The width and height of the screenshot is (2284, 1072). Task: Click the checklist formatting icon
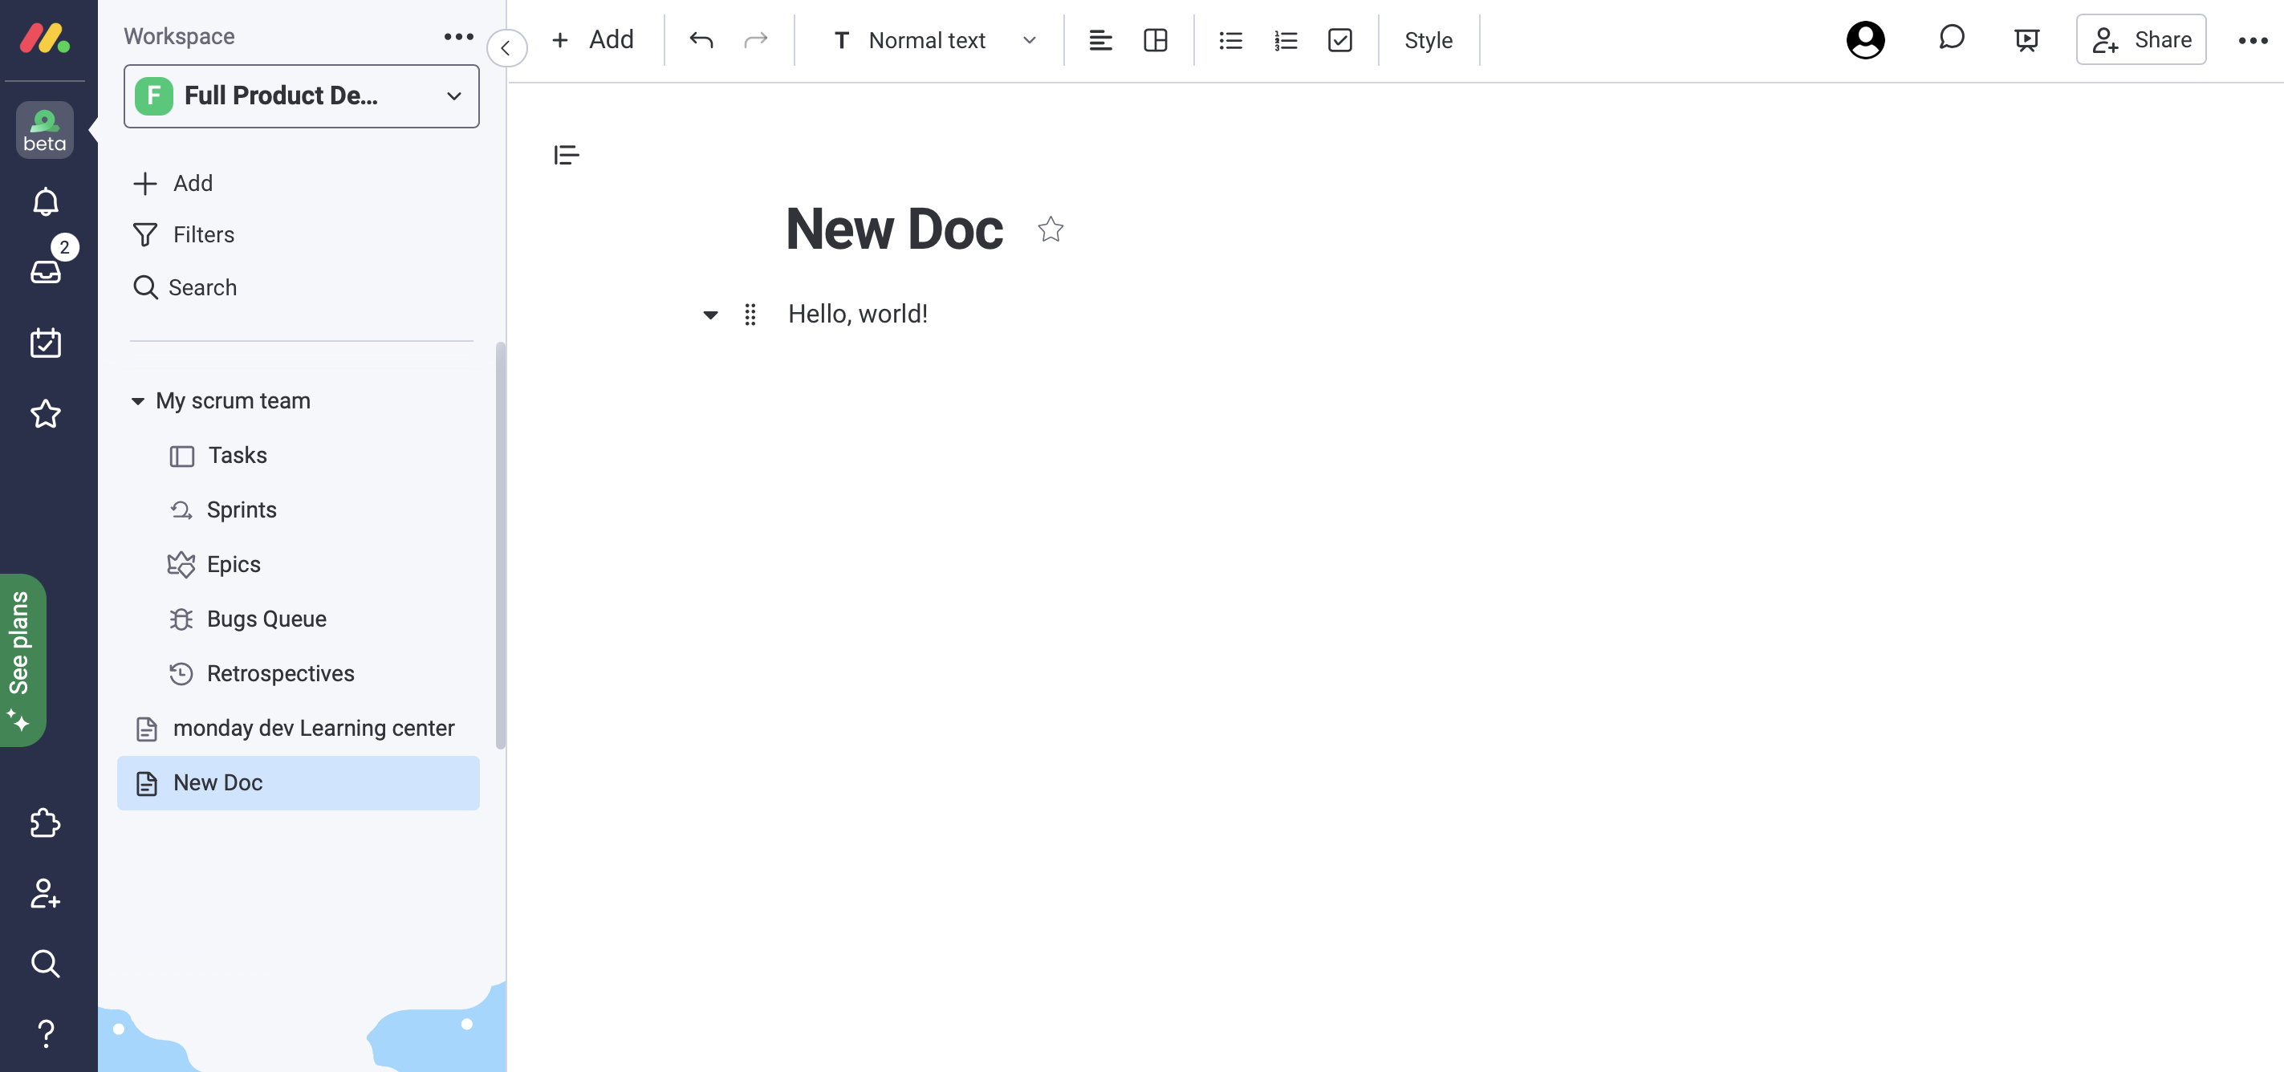(1340, 39)
